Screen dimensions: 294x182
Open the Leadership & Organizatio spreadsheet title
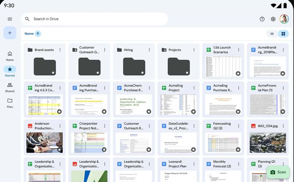tap(45, 164)
